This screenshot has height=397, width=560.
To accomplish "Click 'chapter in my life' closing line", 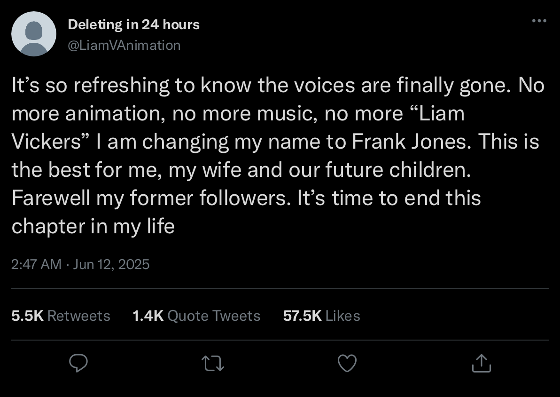I will 93,226.
